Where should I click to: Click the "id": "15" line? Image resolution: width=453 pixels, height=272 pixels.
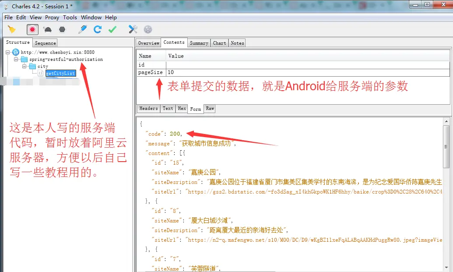pyautogui.click(x=168, y=163)
